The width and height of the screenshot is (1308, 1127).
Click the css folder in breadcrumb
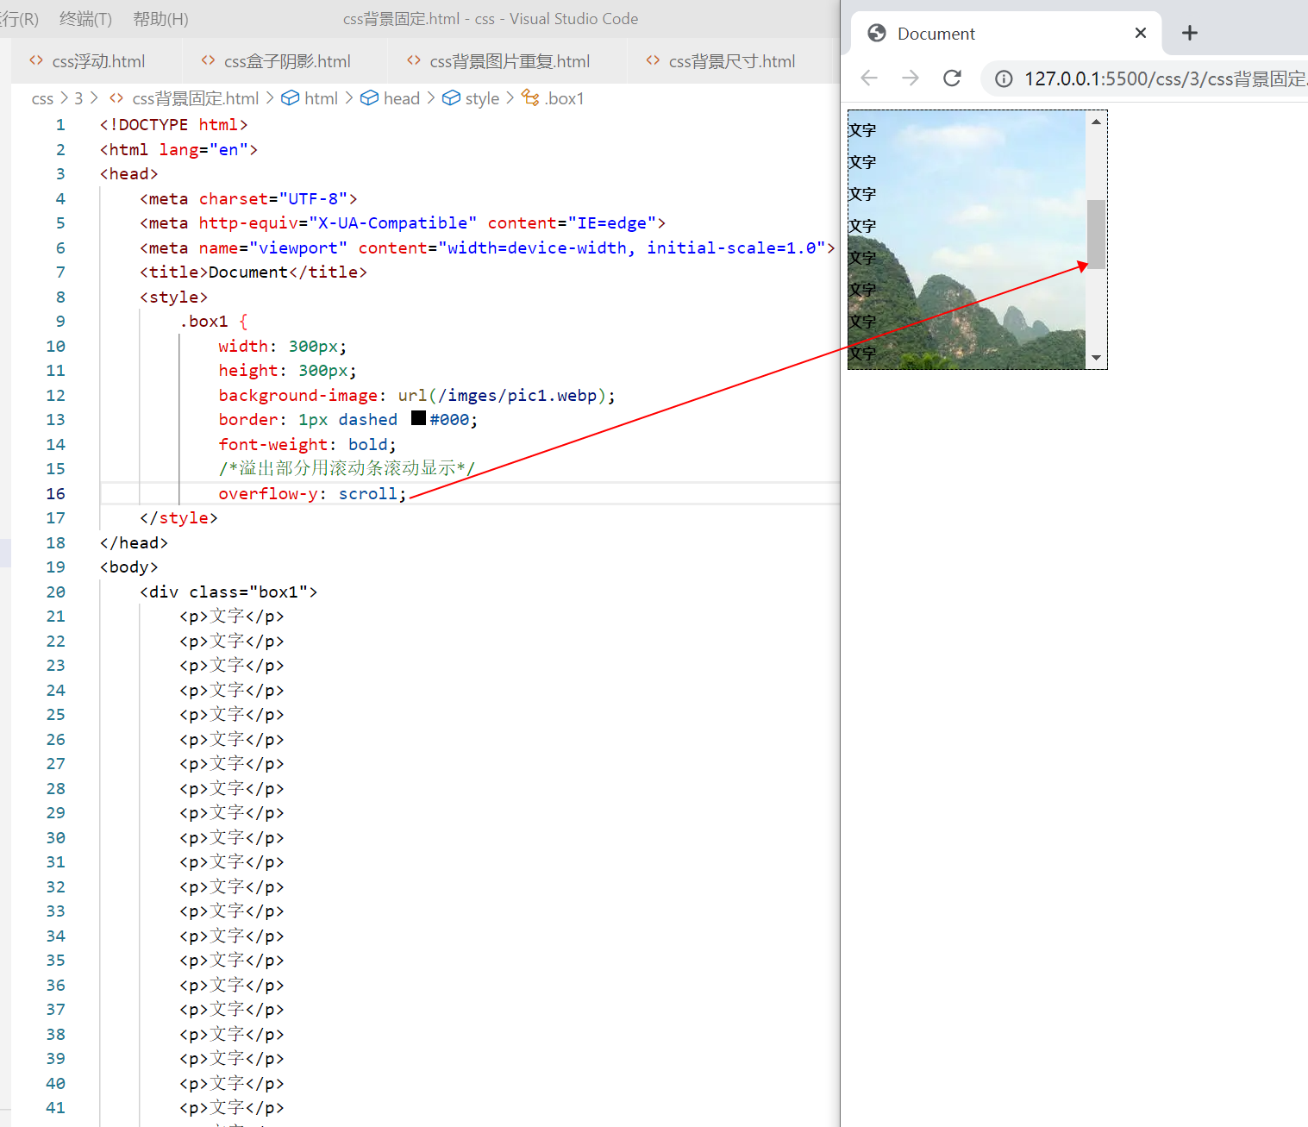(42, 99)
